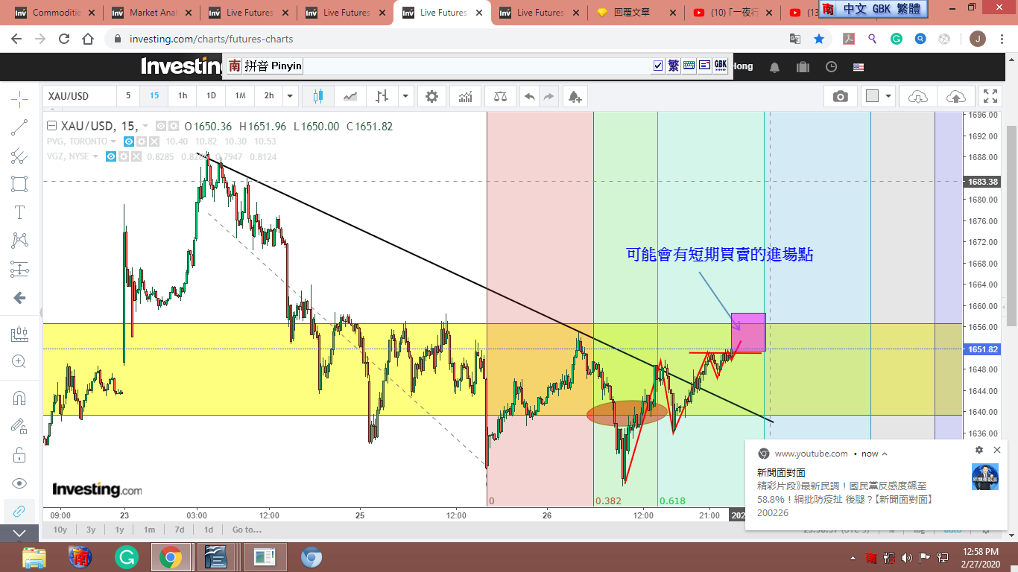Select the rectangle shape tool
Screen dimensions: 1018x572
(19, 184)
